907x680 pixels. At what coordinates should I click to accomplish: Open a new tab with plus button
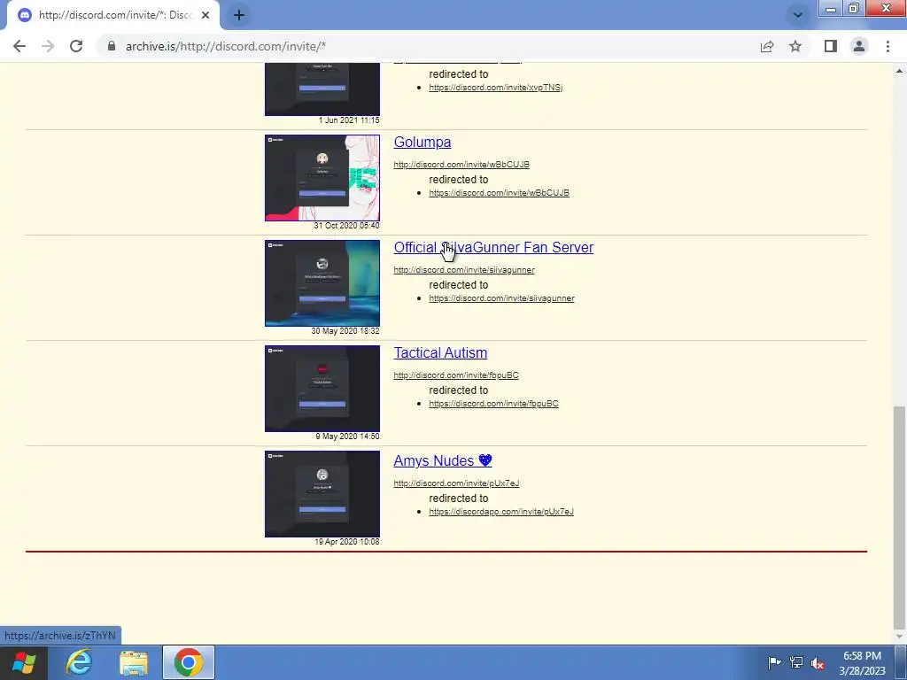point(239,15)
